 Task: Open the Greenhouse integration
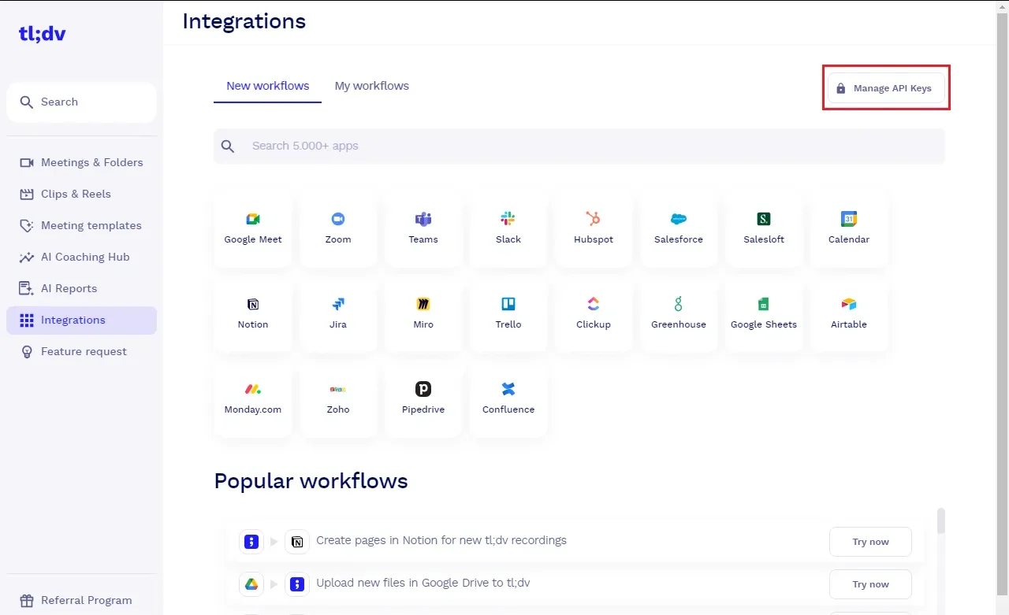click(x=679, y=313)
